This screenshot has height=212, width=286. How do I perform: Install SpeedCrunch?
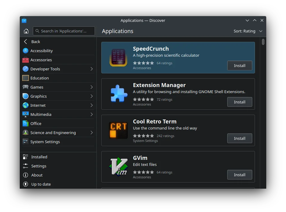tap(239, 66)
